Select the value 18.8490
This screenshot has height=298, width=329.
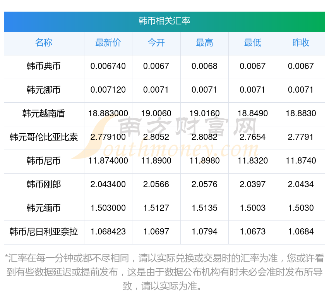click(x=253, y=114)
